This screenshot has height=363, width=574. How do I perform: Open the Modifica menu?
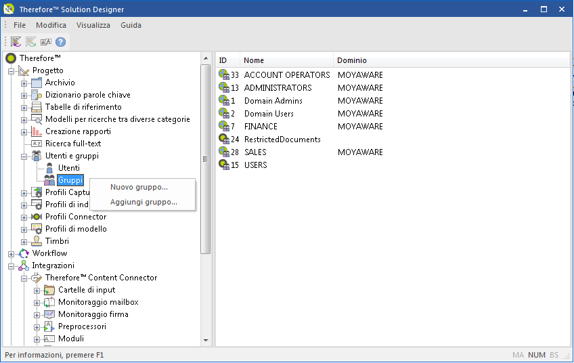(51, 25)
